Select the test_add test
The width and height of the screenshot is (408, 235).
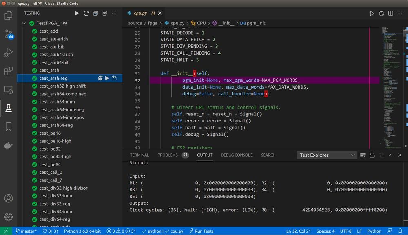pos(49,31)
